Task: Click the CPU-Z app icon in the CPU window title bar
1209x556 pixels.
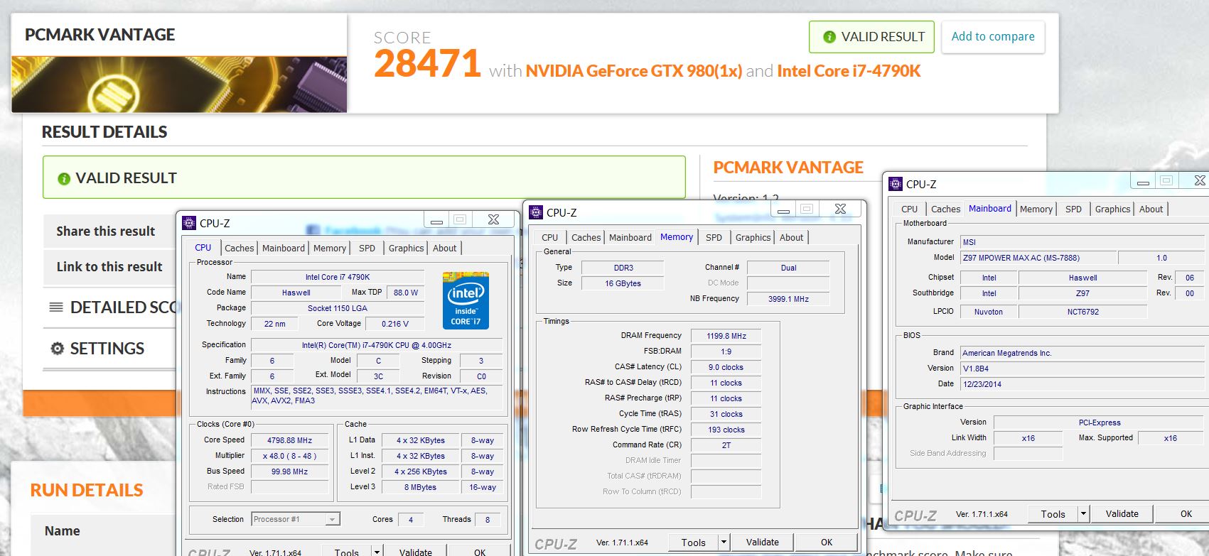Action: (189, 223)
